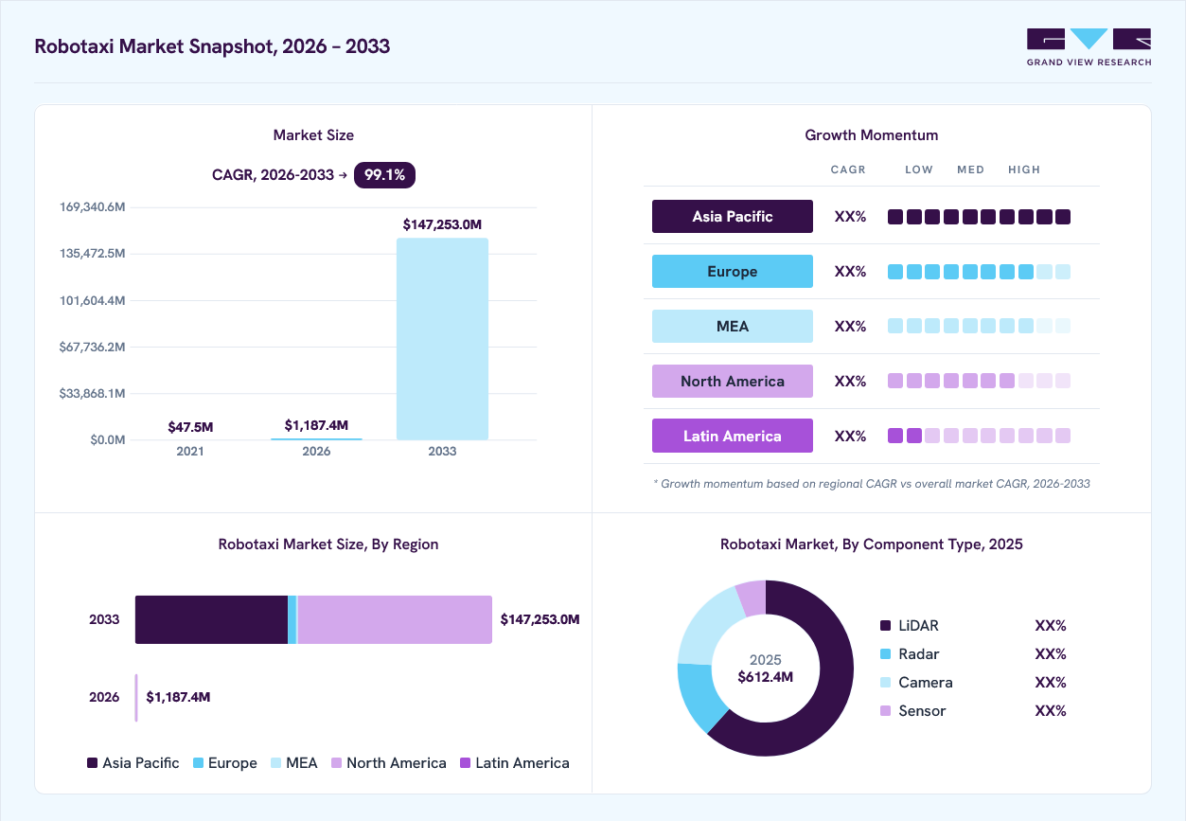Viewport: 1186px width, 821px height.
Task: Click the LiDAR legend color swatch
Action: [x=886, y=626]
